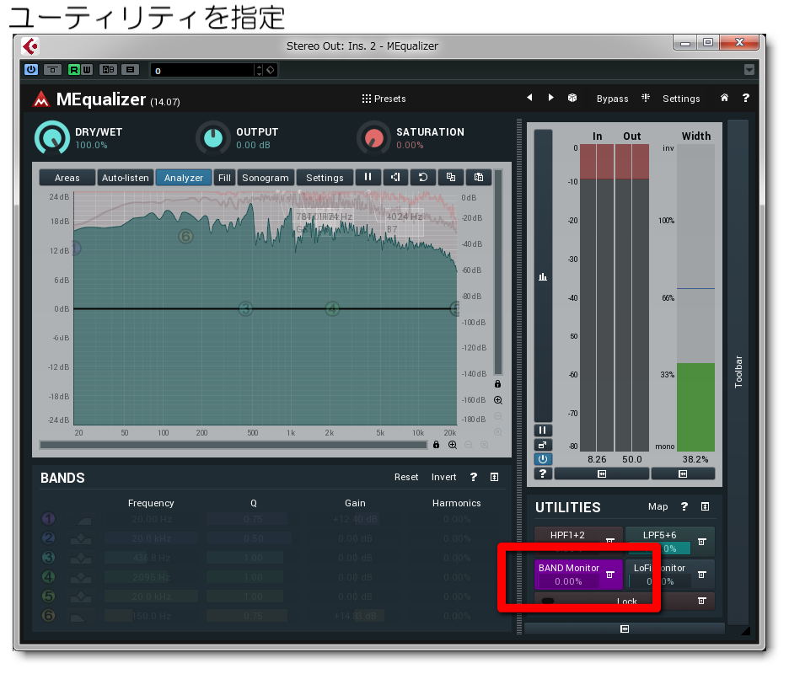The image size is (789, 674).
Task: Select the Areas tab
Action: 67,178
